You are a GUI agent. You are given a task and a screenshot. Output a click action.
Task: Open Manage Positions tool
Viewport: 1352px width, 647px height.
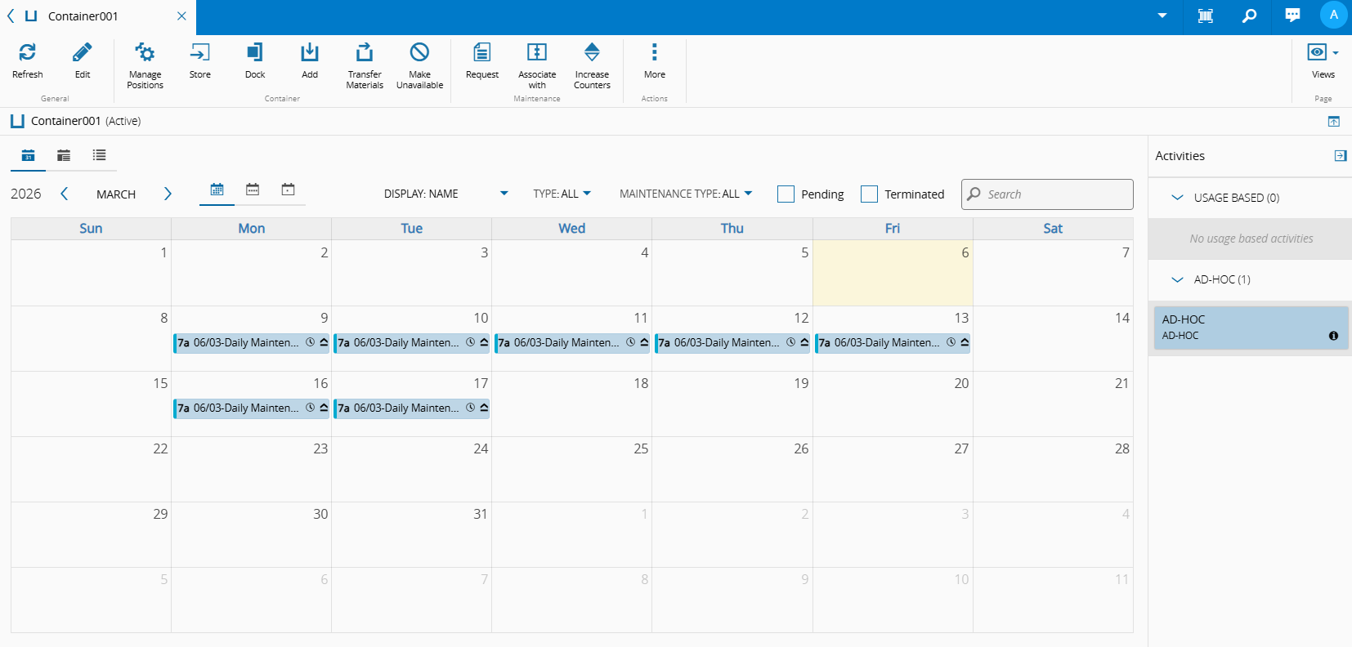(145, 54)
